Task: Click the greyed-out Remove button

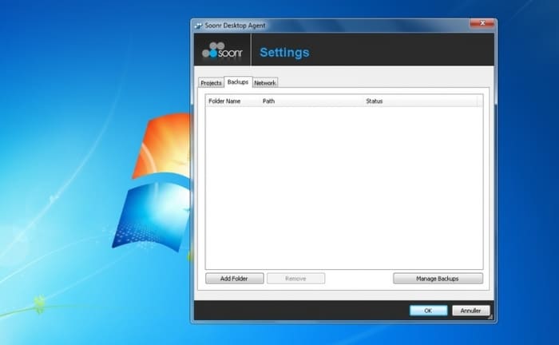Action: (295, 279)
